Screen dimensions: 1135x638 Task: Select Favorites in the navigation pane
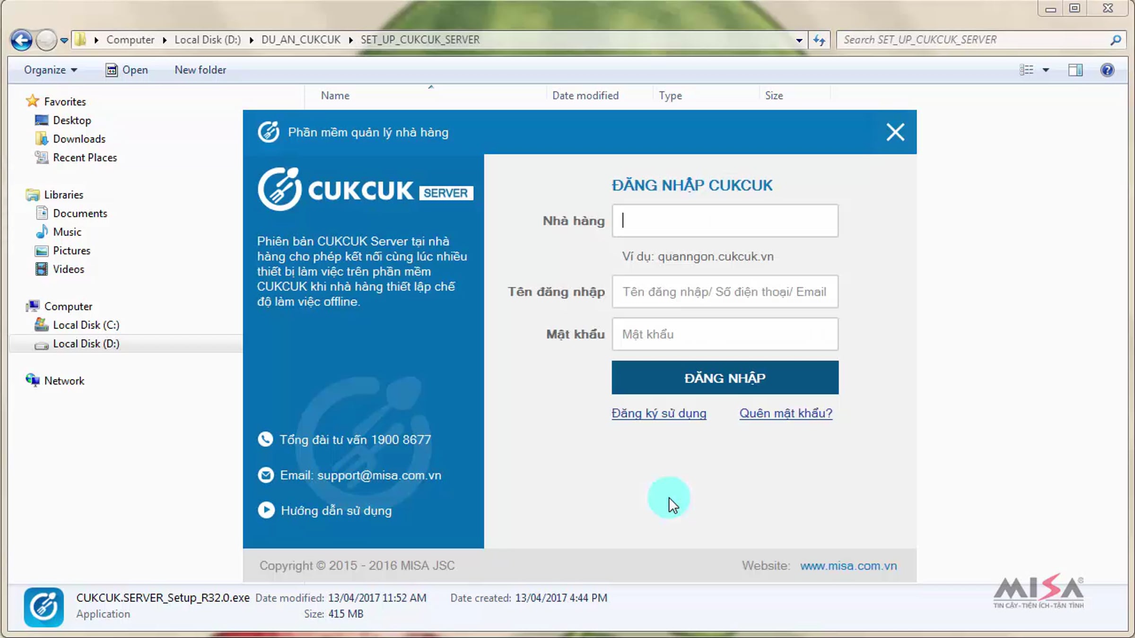point(65,102)
